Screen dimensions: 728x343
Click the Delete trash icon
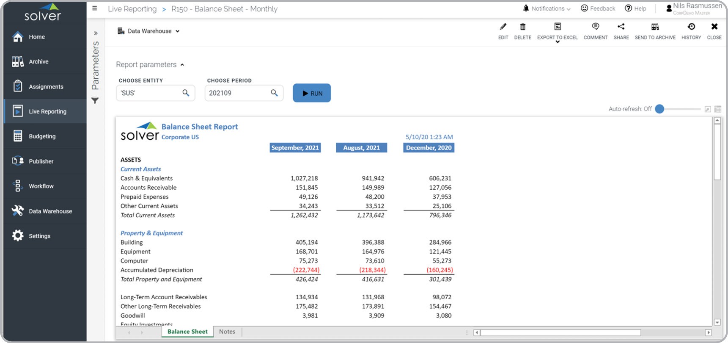click(x=522, y=27)
